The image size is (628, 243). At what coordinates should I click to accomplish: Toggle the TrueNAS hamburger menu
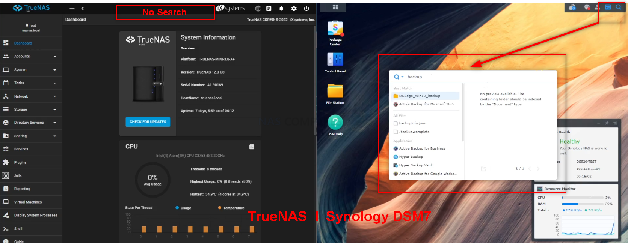[x=72, y=9]
